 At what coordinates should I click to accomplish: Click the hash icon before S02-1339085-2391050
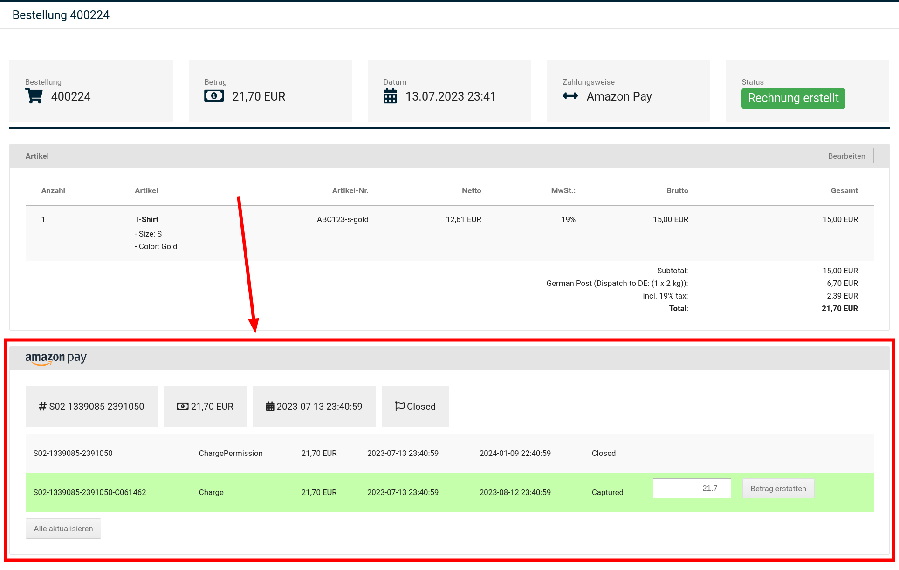(42, 407)
